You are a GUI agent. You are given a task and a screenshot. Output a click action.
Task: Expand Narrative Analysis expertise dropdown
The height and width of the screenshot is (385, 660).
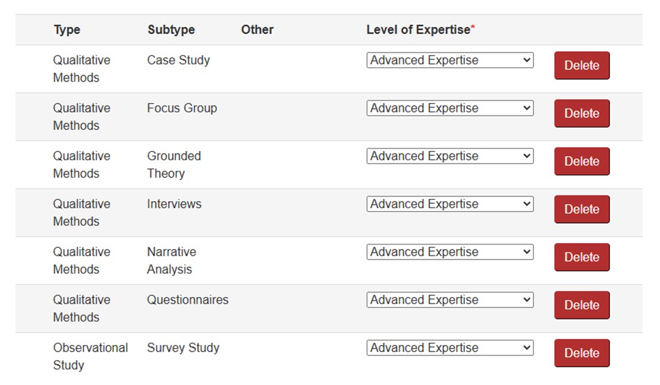tap(450, 252)
